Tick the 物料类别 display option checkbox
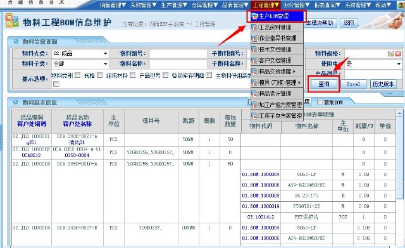Viewport: 405px width, 248px height. [77, 75]
